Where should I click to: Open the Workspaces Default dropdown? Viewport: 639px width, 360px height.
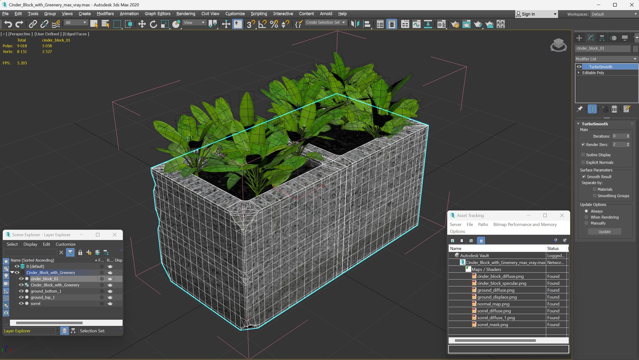(x=614, y=14)
